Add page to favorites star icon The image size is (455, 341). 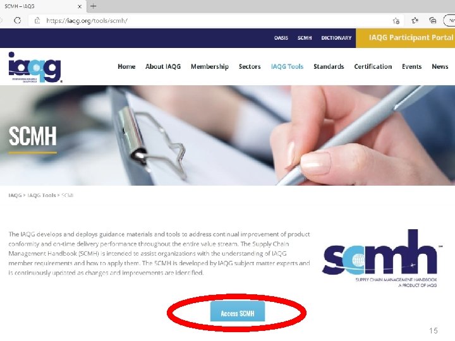tap(396, 21)
